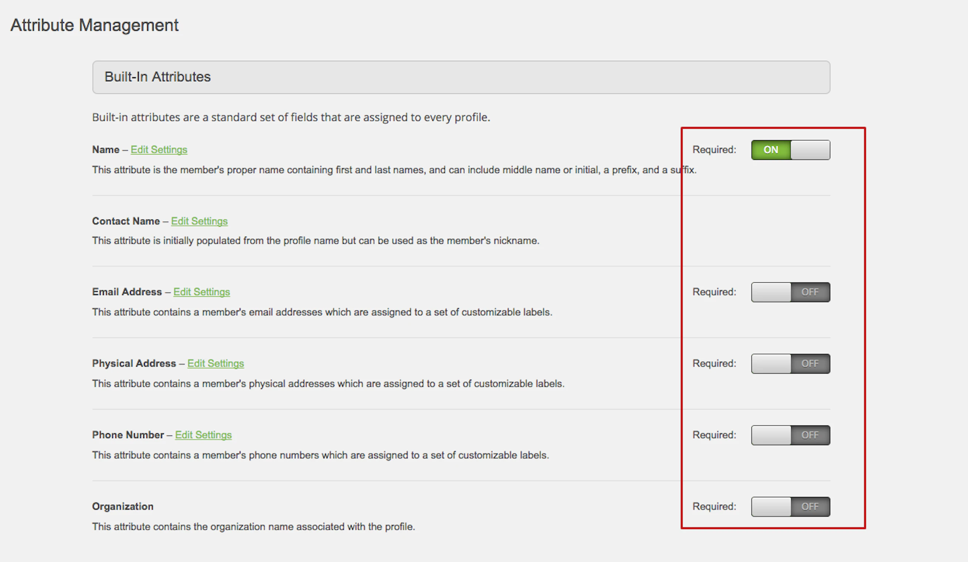This screenshot has height=562, width=968.
Task: Open Physical Address Edit Settings
Action: (x=216, y=363)
